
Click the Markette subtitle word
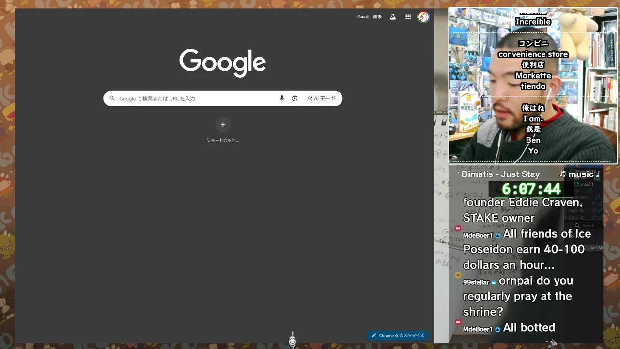pyautogui.click(x=533, y=76)
